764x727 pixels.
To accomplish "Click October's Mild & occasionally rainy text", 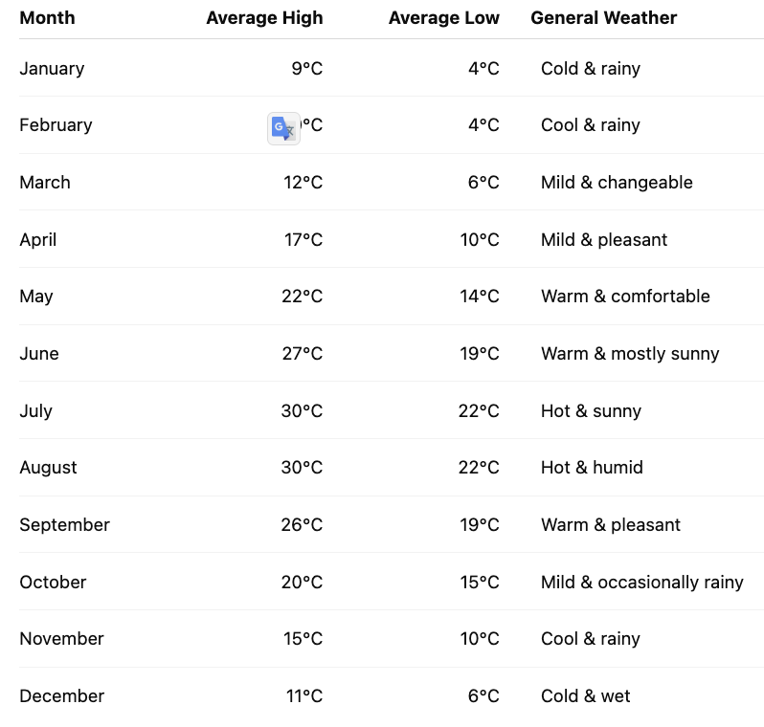I will (642, 583).
